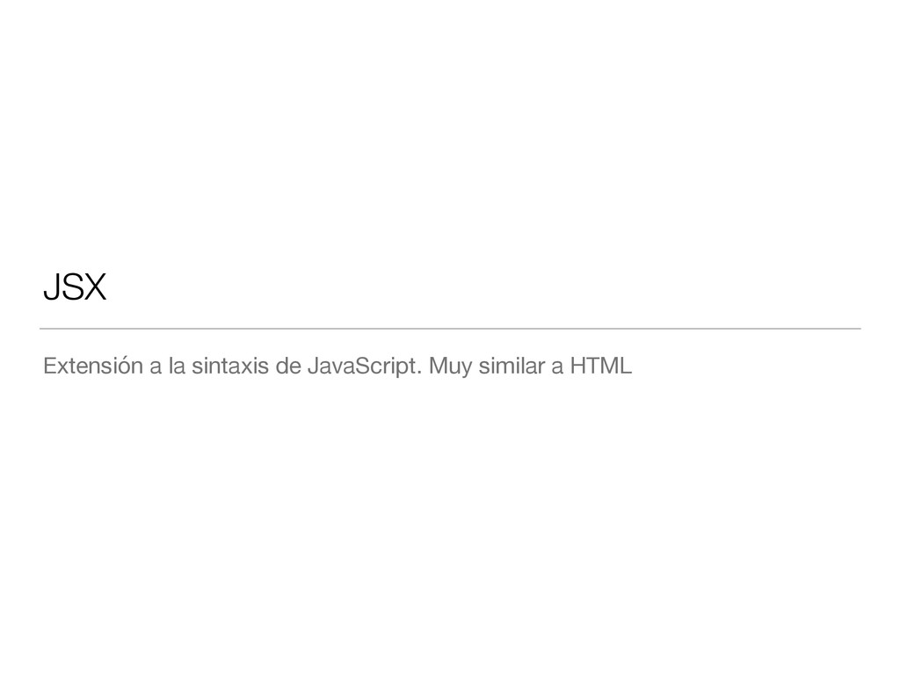
Task: Click the letter "J" in the JSX title
Action: point(50,287)
